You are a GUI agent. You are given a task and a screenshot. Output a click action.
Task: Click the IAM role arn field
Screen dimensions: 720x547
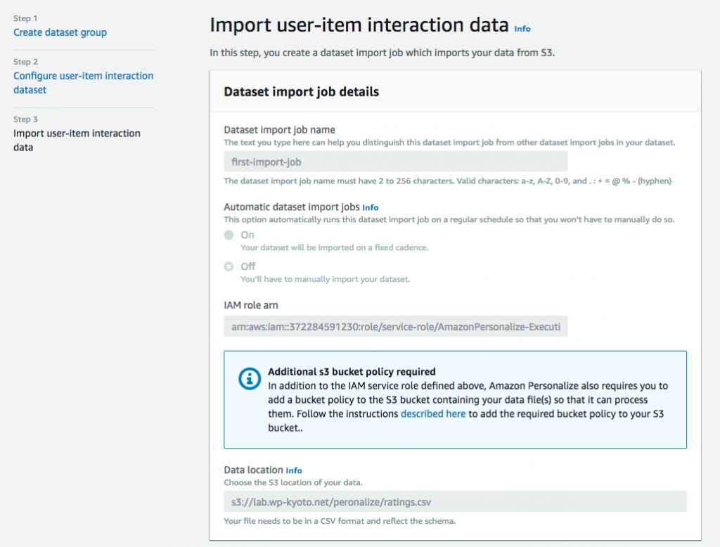pyautogui.click(x=395, y=326)
